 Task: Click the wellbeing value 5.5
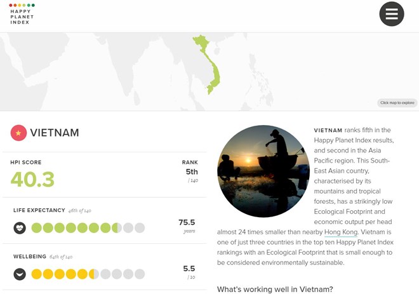pos(189,269)
